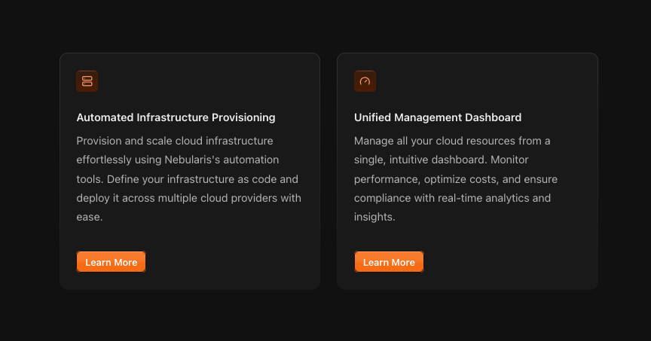The width and height of the screenshot is (651, 341).
Task: Click the phrase 'real-time analytics'
Action: coord(483,198)
